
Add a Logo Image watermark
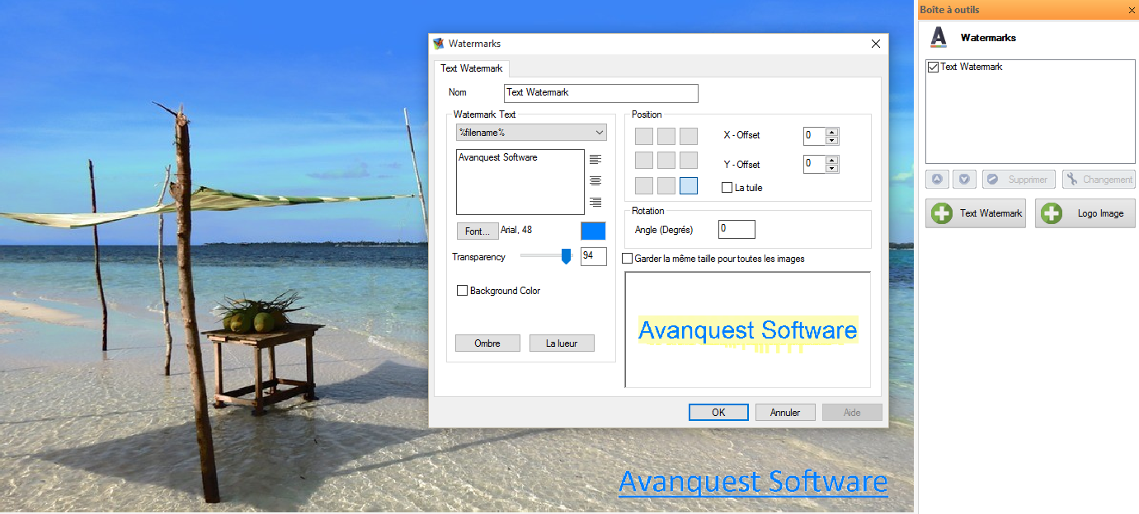point(1085,213)
